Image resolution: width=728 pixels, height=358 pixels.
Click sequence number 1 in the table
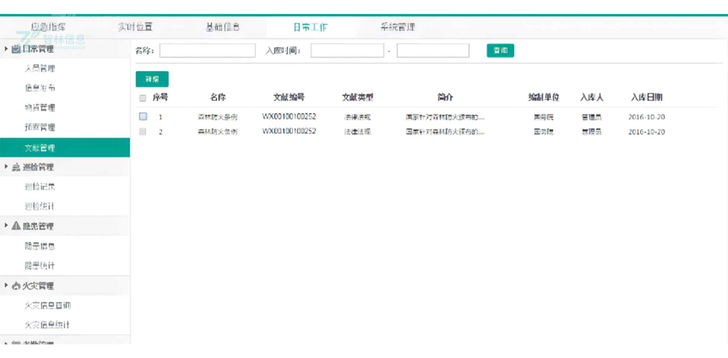tap(160, 117)
